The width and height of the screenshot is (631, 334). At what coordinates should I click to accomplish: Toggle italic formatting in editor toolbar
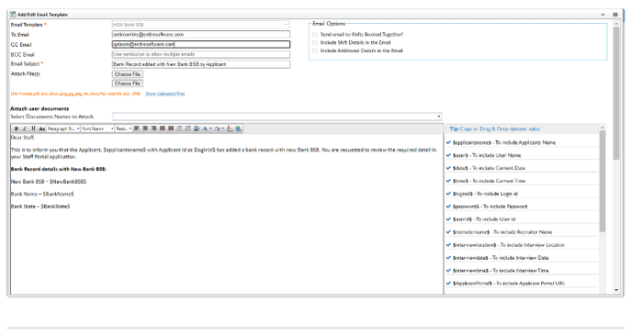coord(25,128)
